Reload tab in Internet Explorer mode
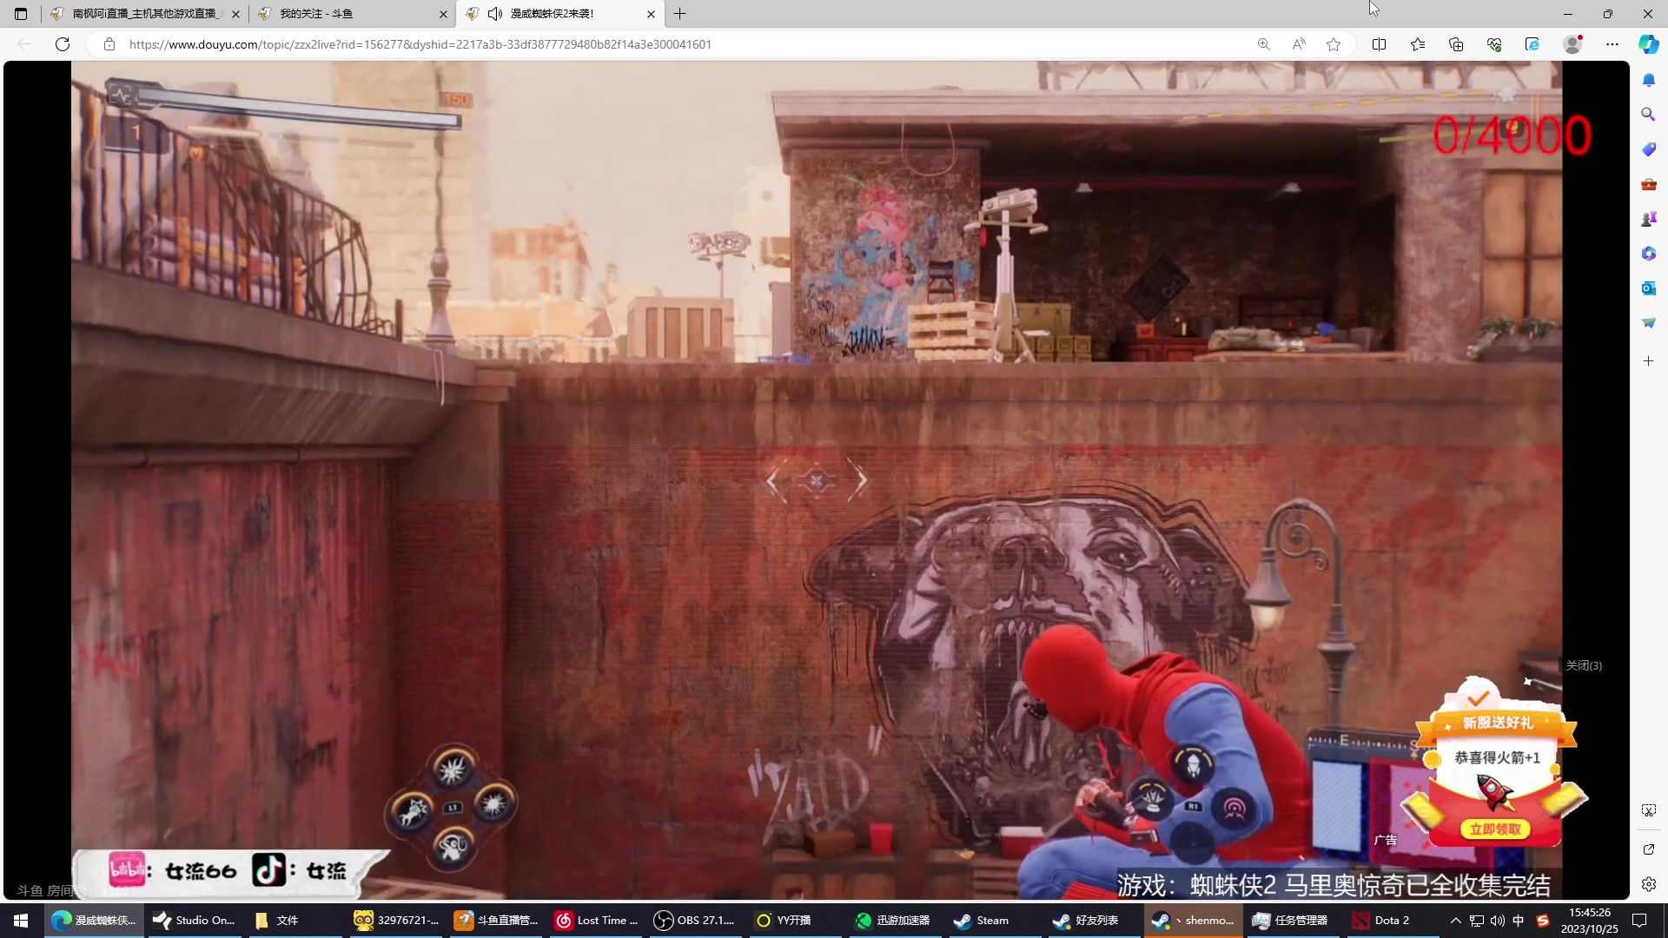The width and height of the screenshot is (1668, 938). (1532, 44)
